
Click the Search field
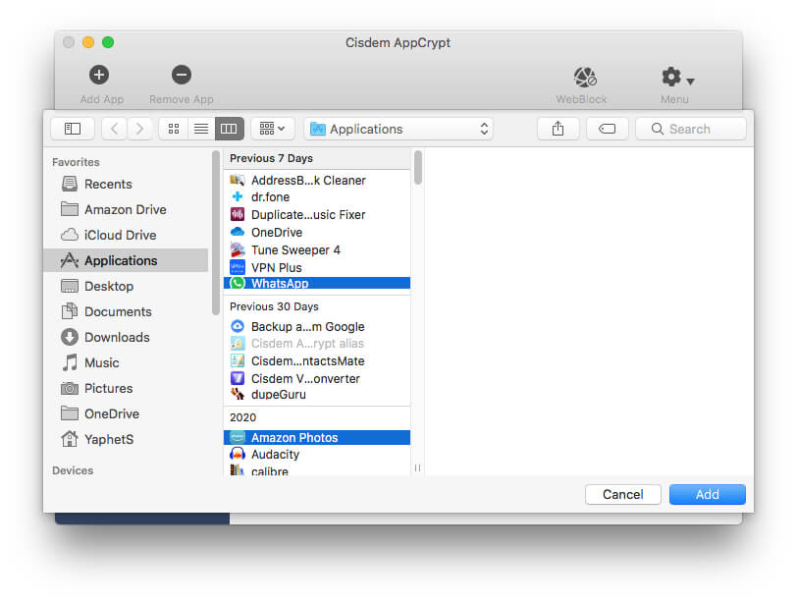coord(691,129)
